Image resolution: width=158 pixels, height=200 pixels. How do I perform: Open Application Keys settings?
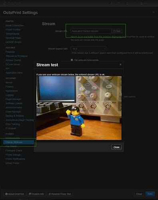click(14, 73)
